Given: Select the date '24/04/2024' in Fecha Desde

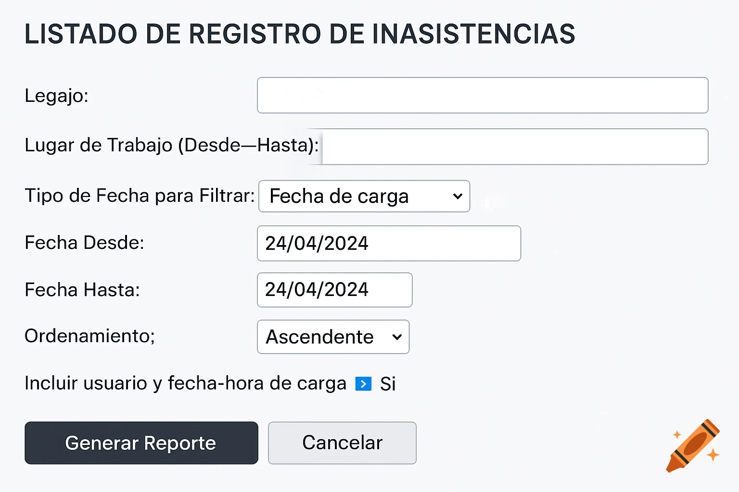Looking at the screenshot, I should pyautogui.click(x=317, y=243).
